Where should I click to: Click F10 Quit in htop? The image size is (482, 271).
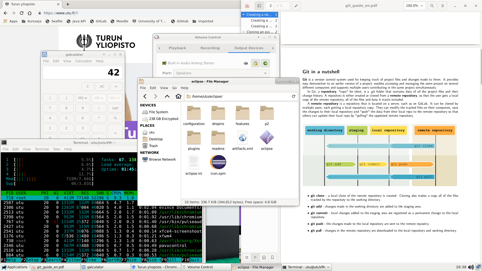tap(191, 260)
